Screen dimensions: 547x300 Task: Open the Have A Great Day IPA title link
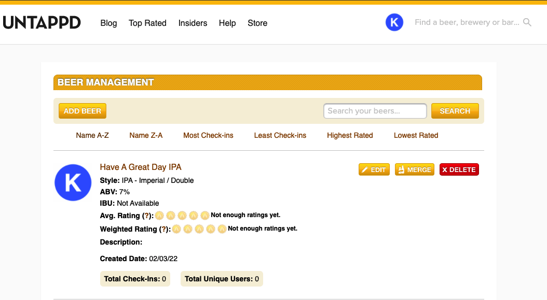pyautogui.click(x=141, y=167)
